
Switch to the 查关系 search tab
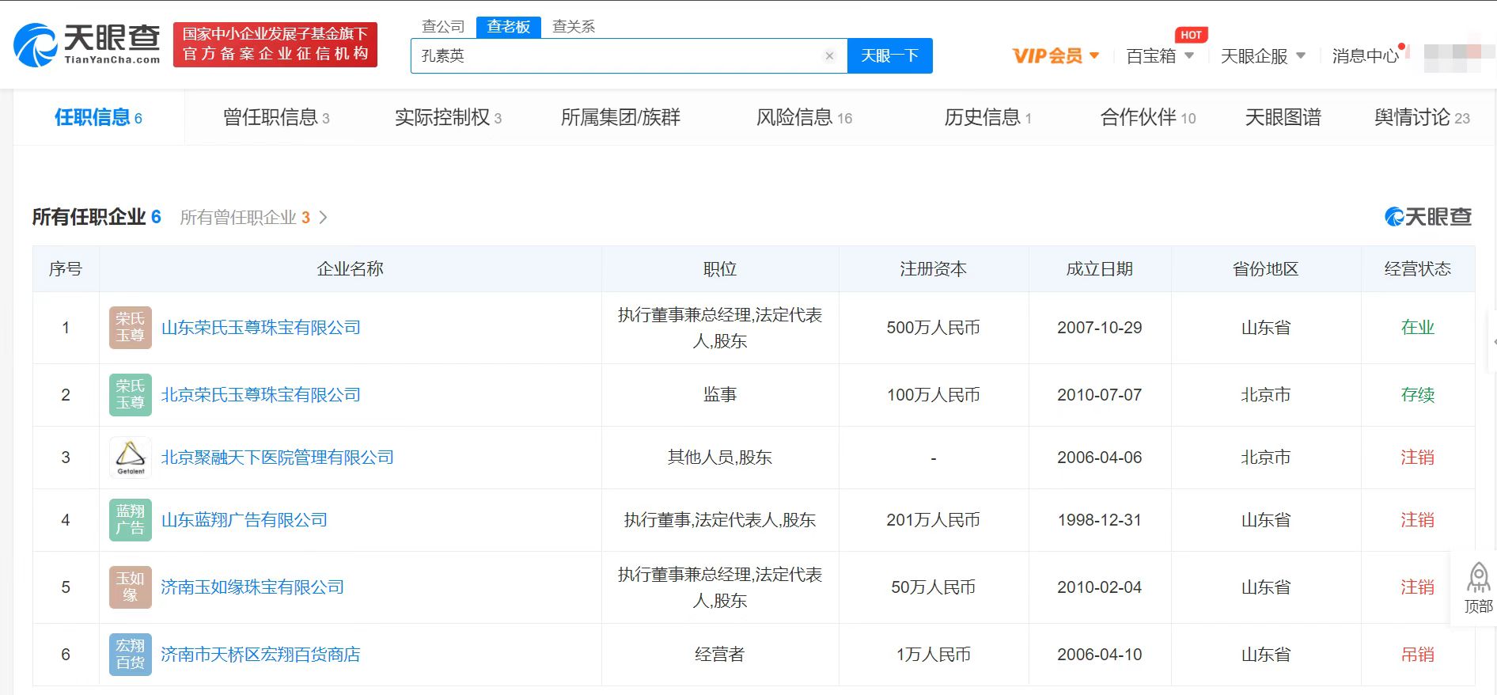(x=574, y=27)
